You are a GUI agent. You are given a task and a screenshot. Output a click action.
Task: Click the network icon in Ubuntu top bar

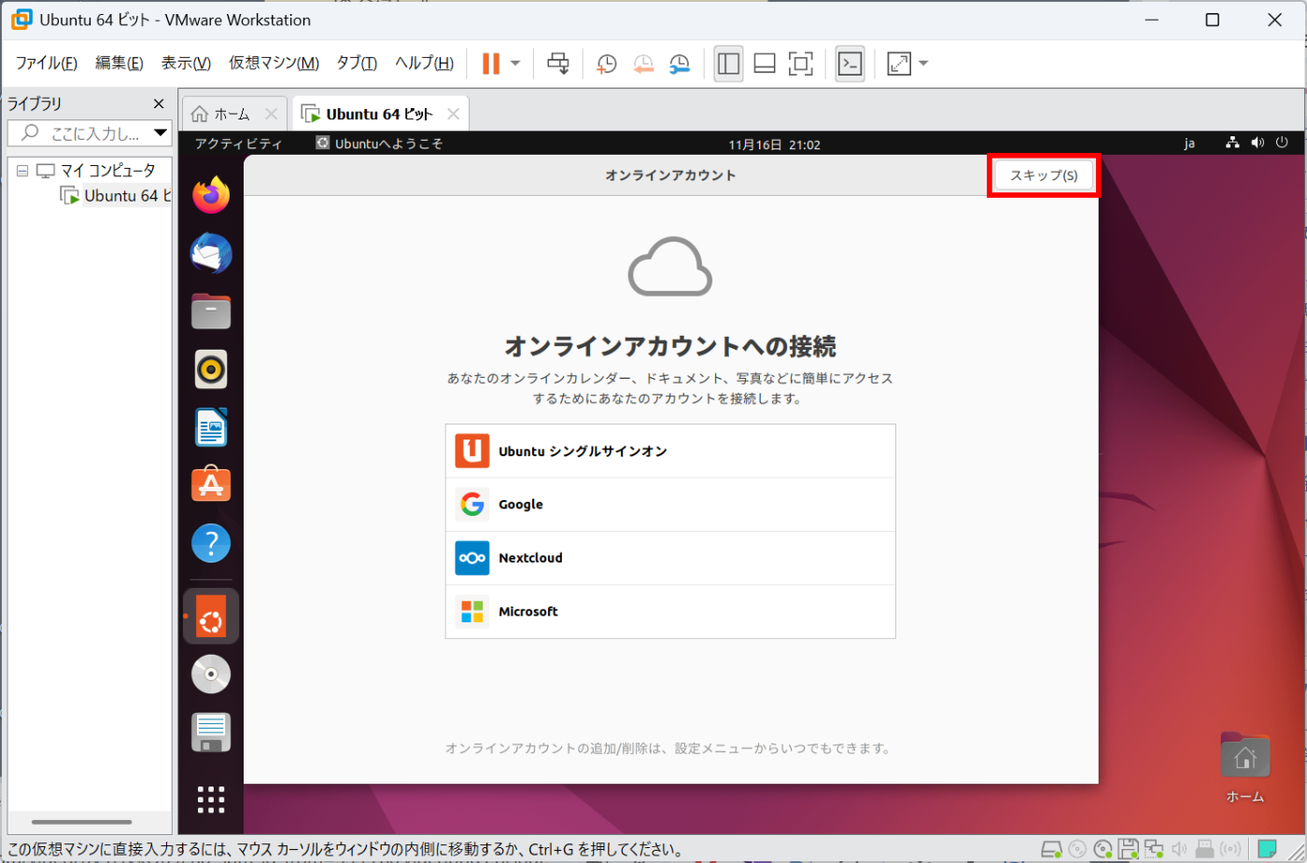(x=1232, y=143)
